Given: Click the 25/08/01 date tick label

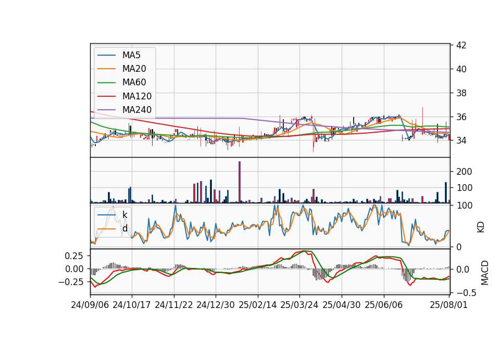Looking at the screenshot, I should [448, 305].
